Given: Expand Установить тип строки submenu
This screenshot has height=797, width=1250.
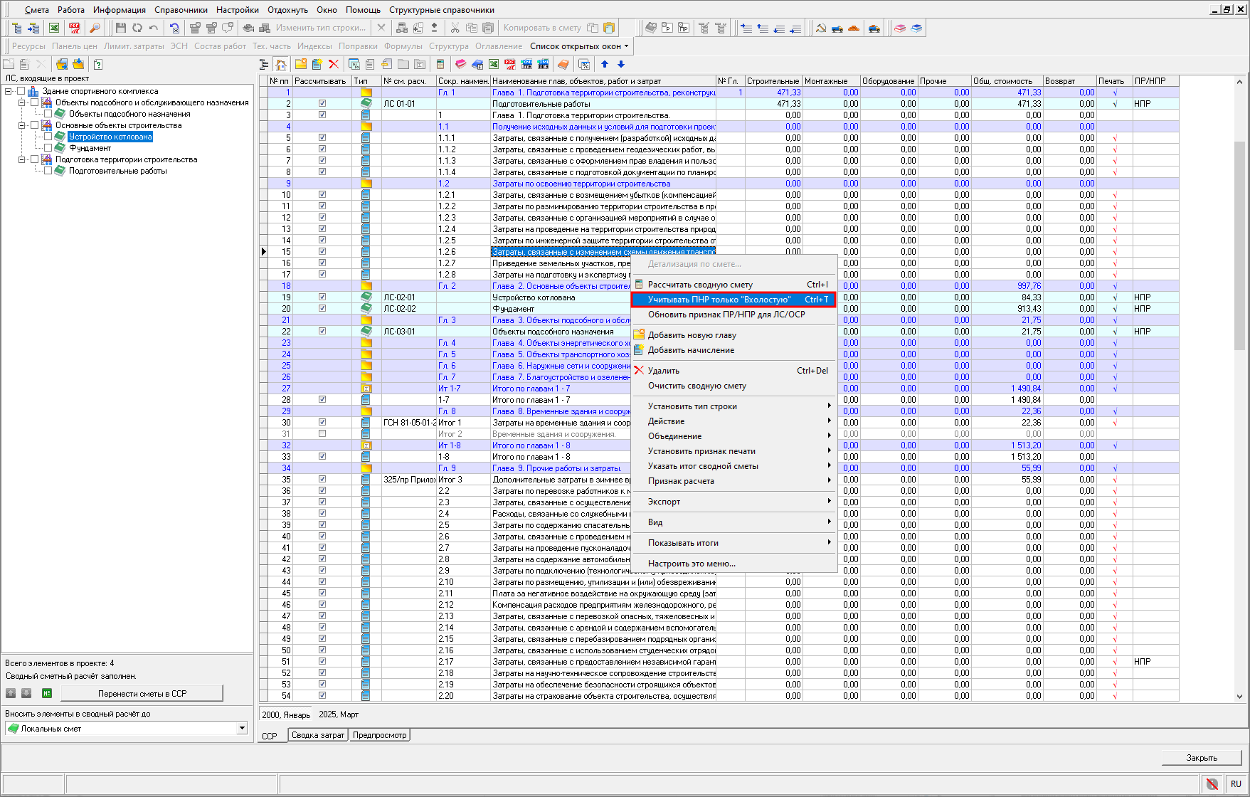Looking at the screenshot, I should click(733, 406).
